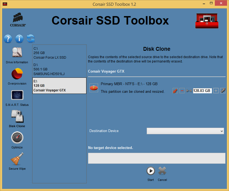Click 'No target device selected.' status text
229x191 pixels.
pyautogui.click(x=111, y=148)
